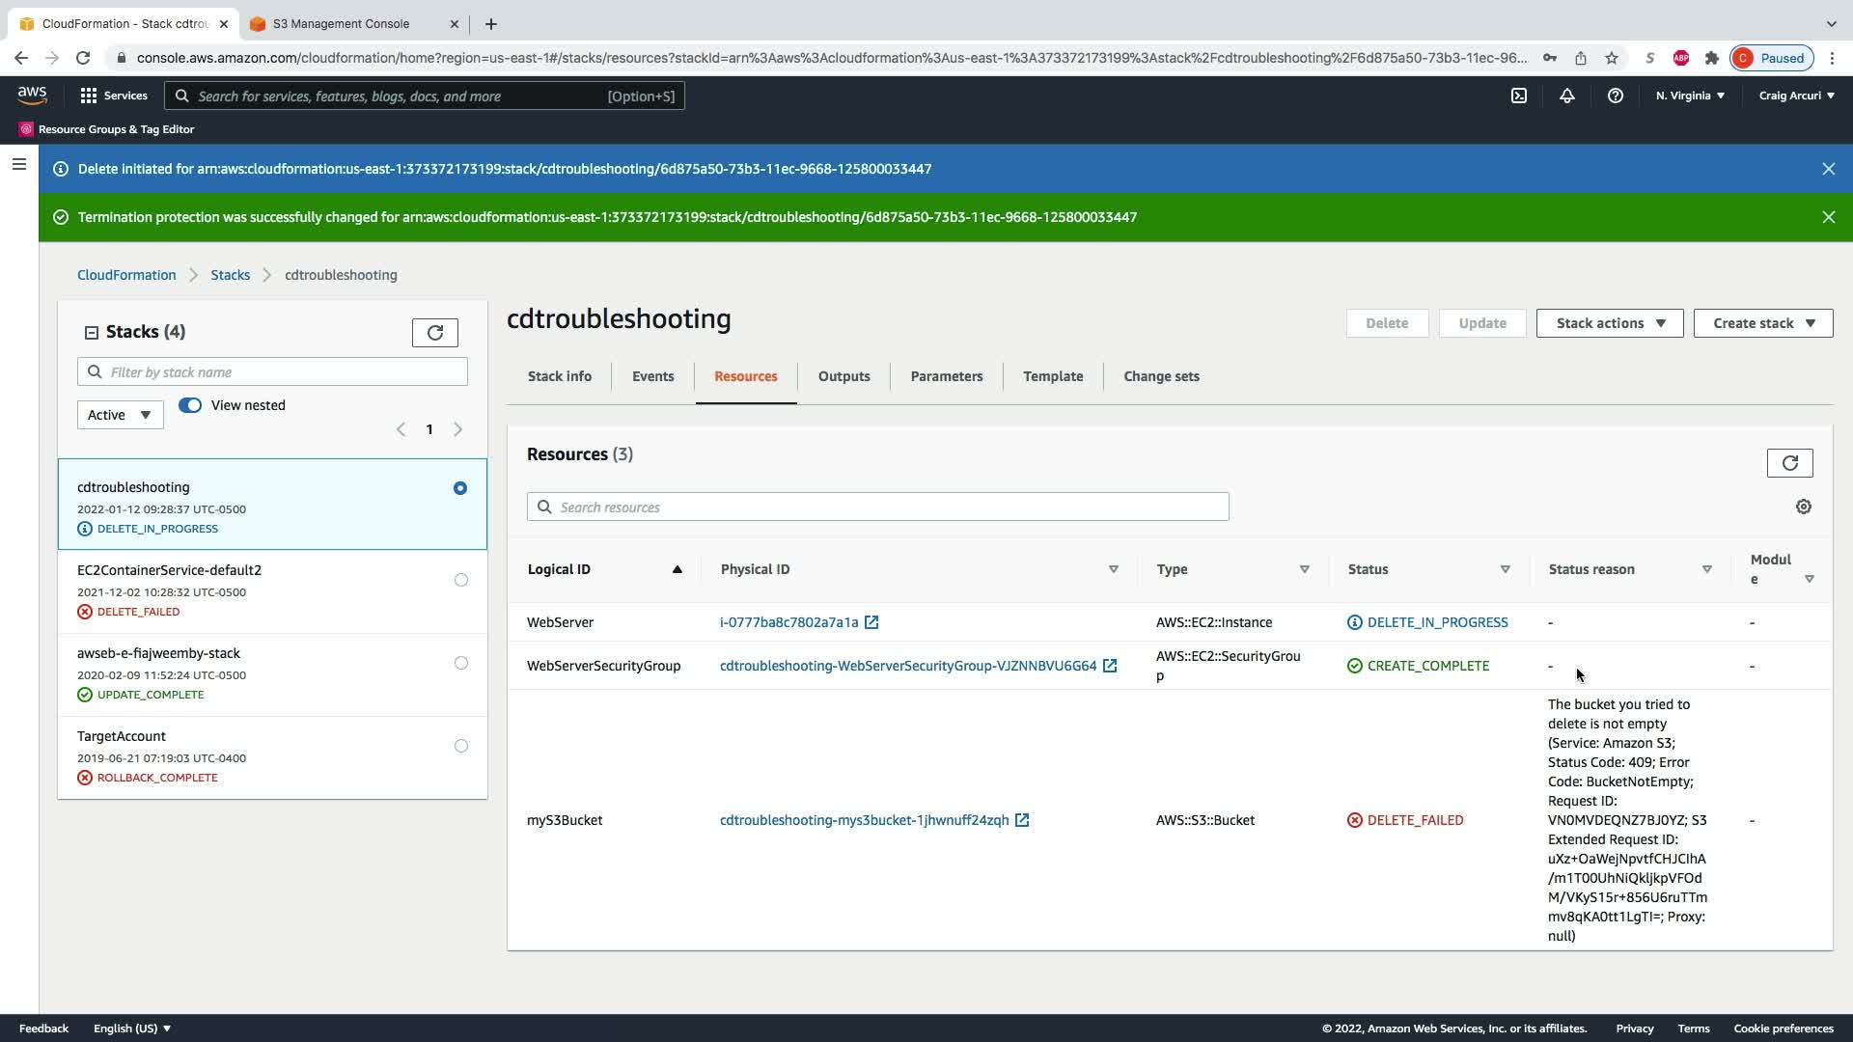Open the cdtroubleshooting-mys3bucket physical ID link

coord(864,820)
